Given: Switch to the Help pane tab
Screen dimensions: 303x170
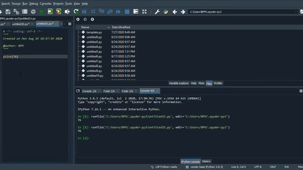Looking at the screenshot, I should [x=194, y=83].
